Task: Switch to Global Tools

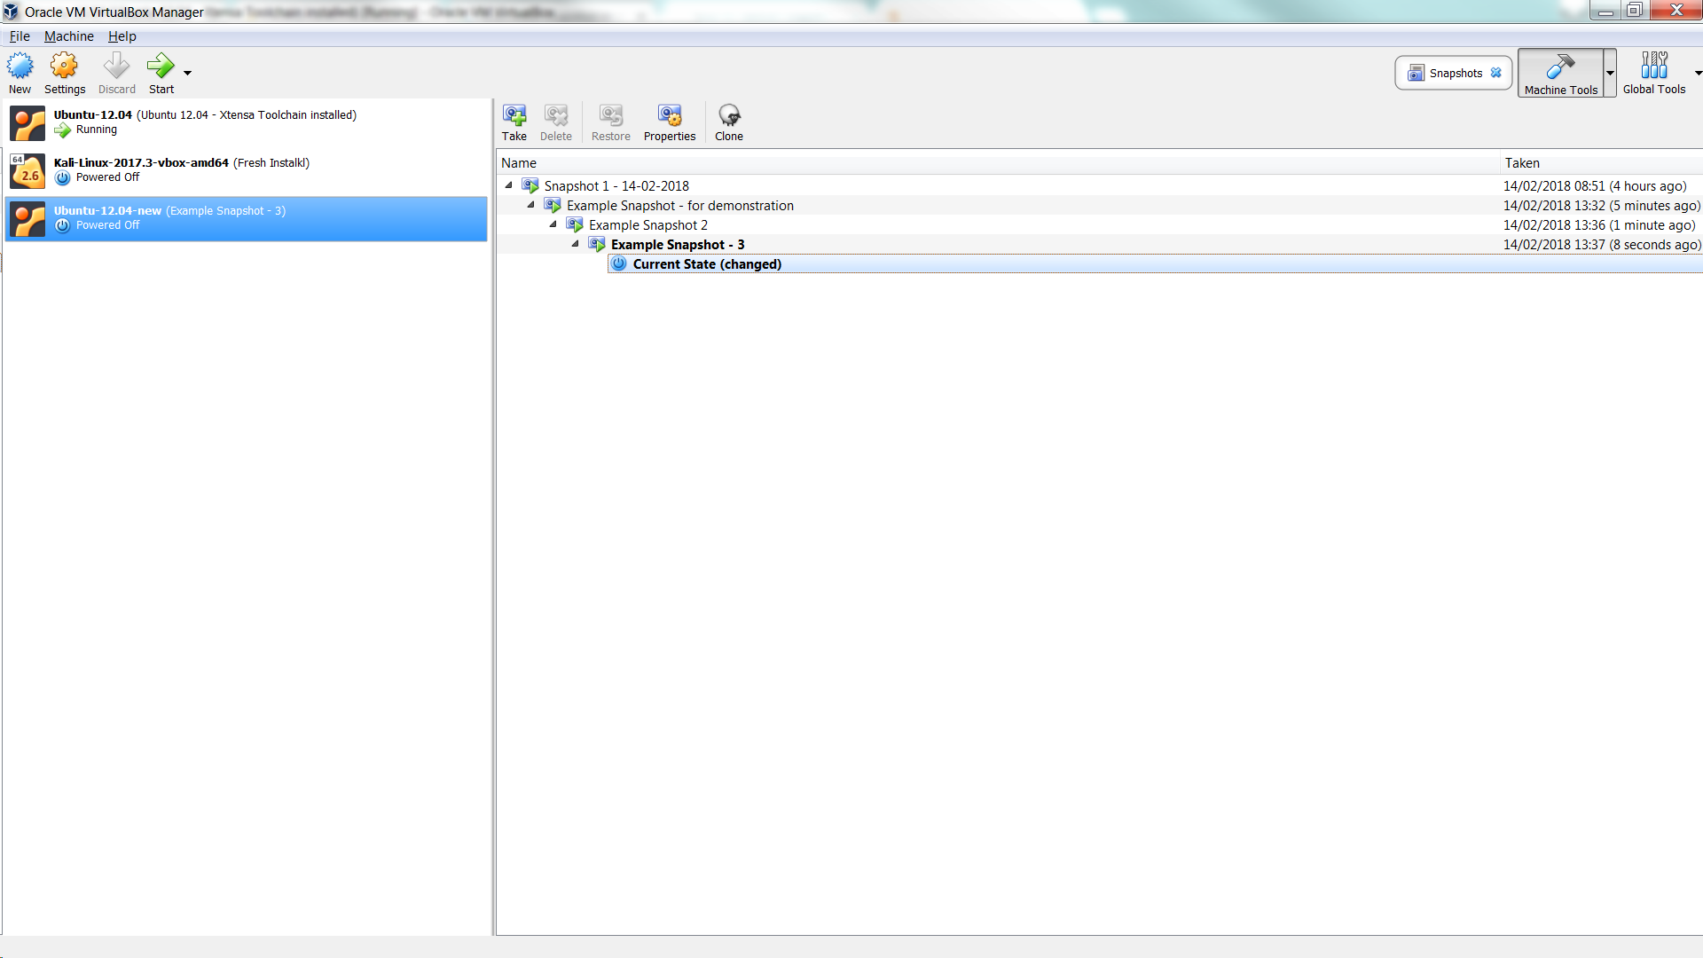Action: point(1655,73)
